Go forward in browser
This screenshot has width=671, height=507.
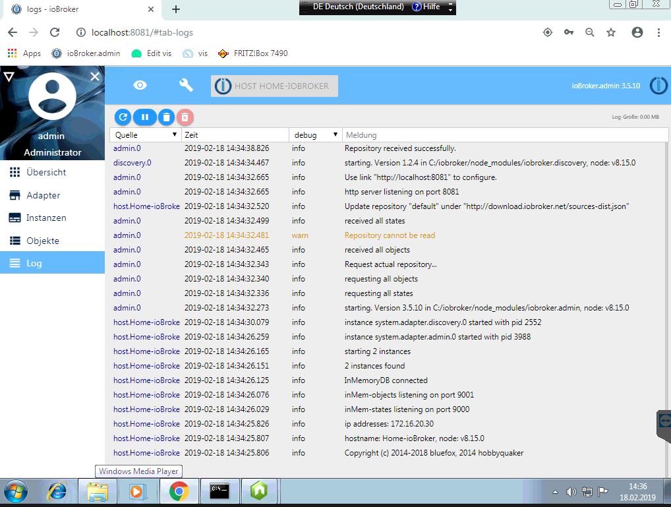pyautogui.click(x=34, y=32)
